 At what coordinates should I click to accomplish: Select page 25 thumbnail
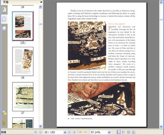click(23, 26)
